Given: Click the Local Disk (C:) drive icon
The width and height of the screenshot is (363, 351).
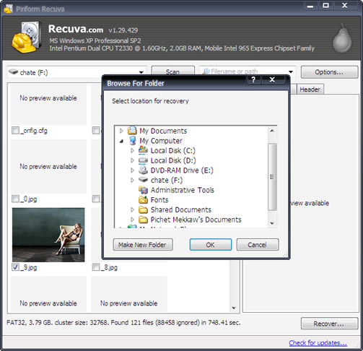Looking at the screenshot, I should coord(143,150).
